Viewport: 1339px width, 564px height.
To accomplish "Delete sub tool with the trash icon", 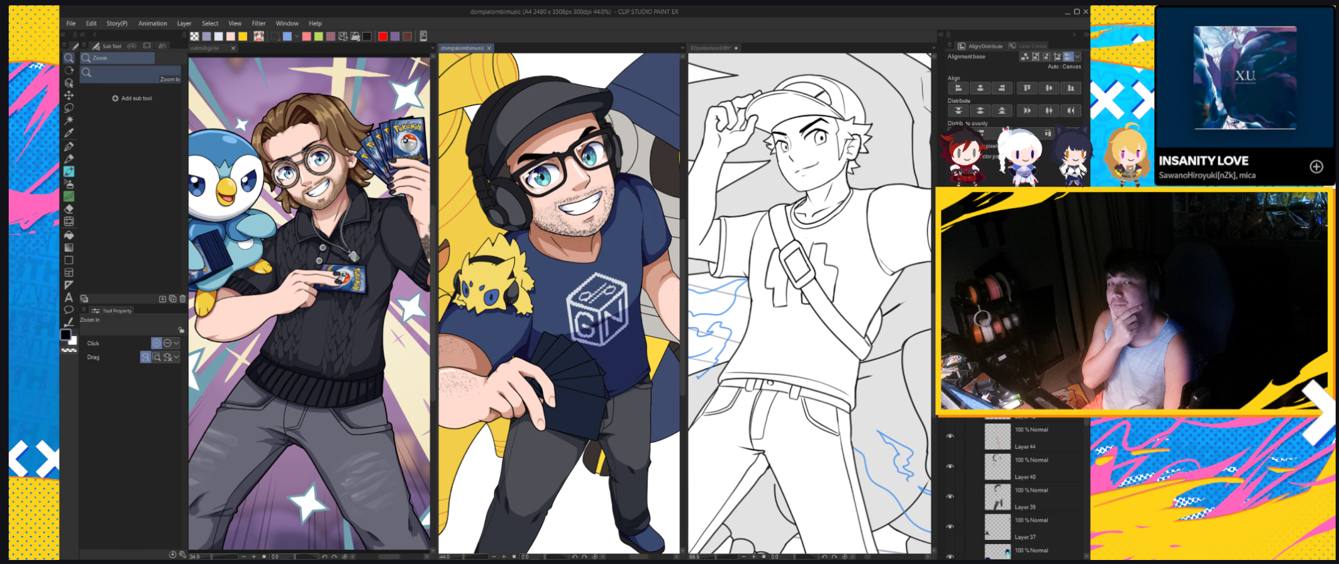I will pyautogui.click(x=182, y=299).
